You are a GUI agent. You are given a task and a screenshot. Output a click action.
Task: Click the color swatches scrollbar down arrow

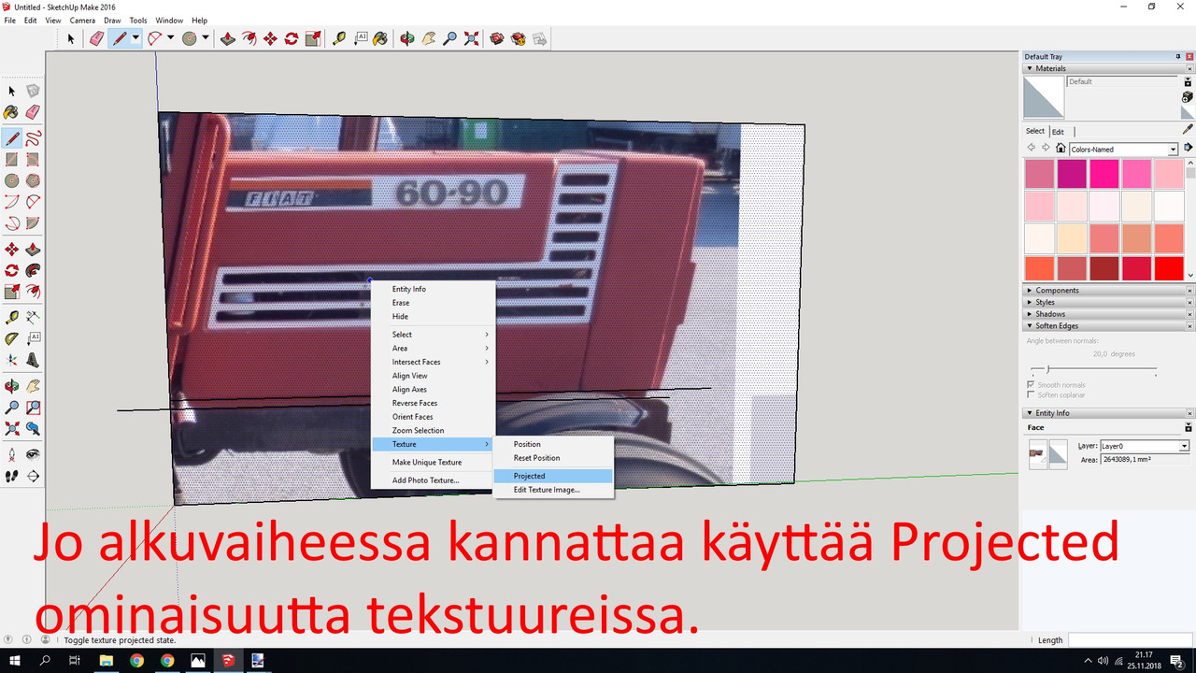1190,275
